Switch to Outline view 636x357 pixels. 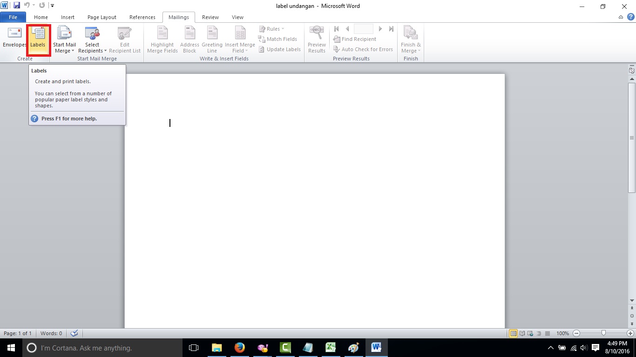point(539,333)
